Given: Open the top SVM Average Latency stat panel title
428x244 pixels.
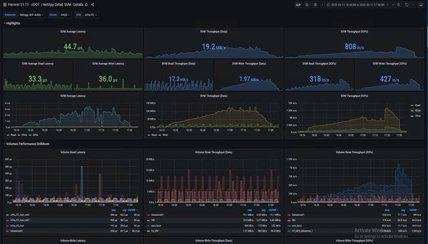Looking at the screenshot, I should 73,32.
